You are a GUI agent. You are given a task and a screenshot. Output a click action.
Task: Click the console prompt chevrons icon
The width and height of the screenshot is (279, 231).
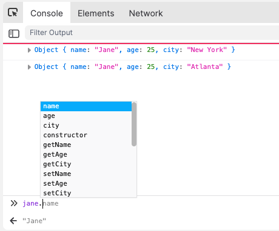[x=14, y=203]
